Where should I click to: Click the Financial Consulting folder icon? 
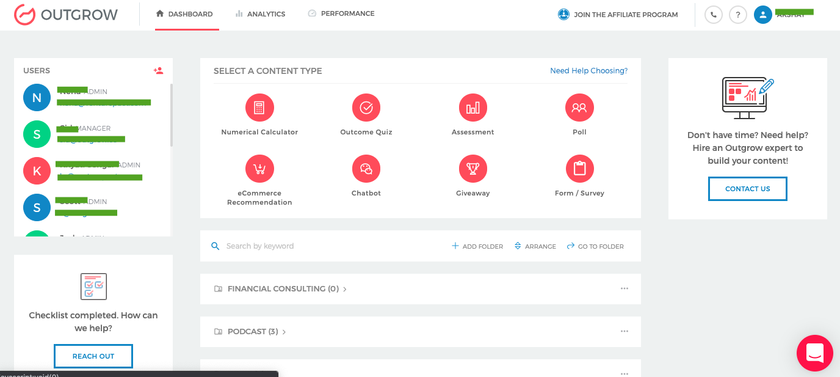coord(218,289)
